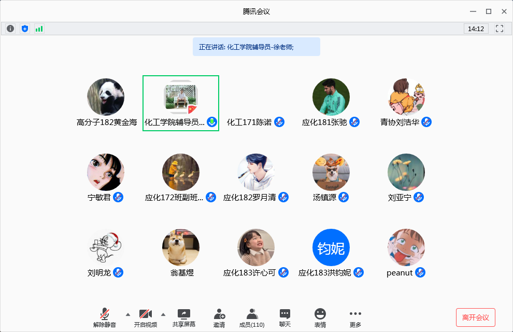Expand video options arrow next to 开启视频
513x332 pixels.
coord(163,314)
